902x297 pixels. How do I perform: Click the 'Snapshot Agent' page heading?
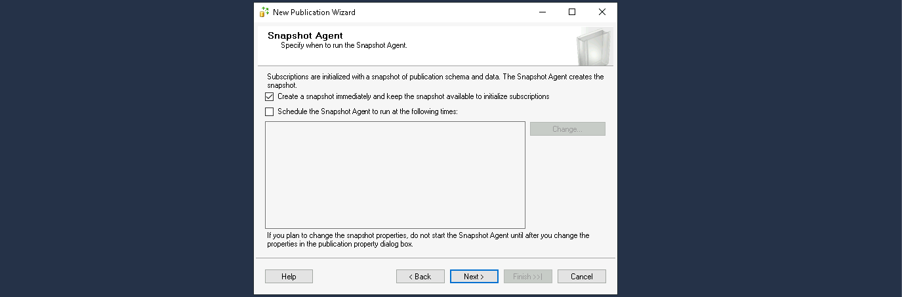[305, 35]
